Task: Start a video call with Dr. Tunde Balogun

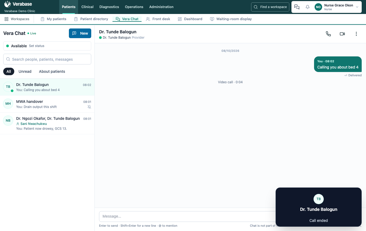Action: point(342,34)
